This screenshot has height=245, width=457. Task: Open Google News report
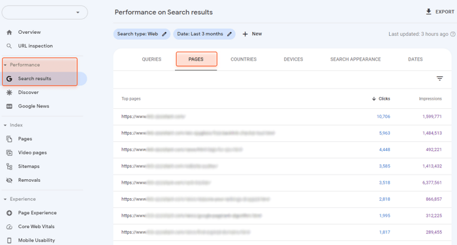click(33, 106)
